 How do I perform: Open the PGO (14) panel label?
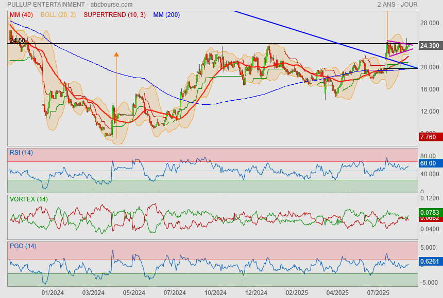[x=21, y=246]
